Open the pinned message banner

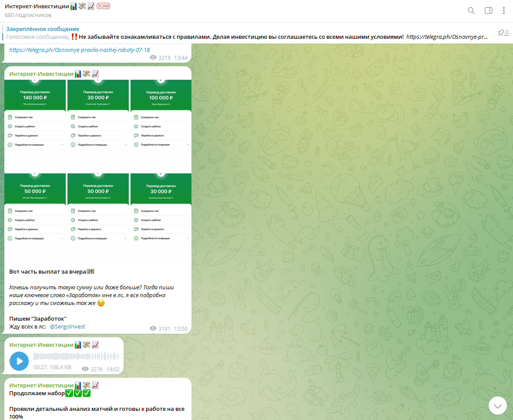click(x=244, y=33)
